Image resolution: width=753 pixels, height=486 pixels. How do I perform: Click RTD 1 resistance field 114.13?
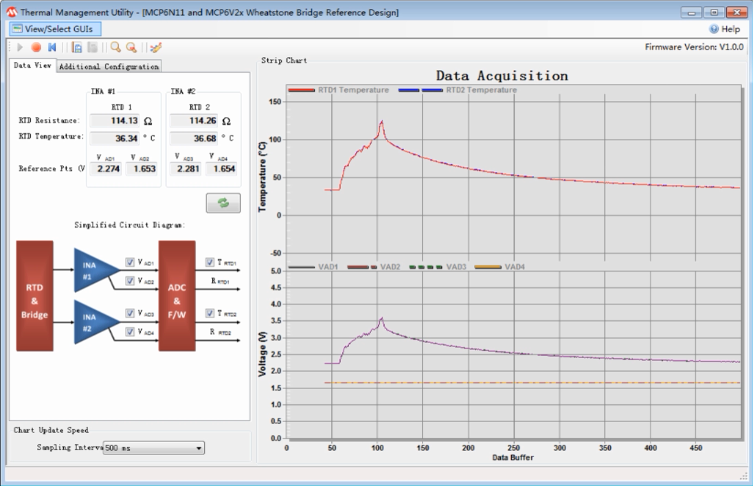coord(115,121)
